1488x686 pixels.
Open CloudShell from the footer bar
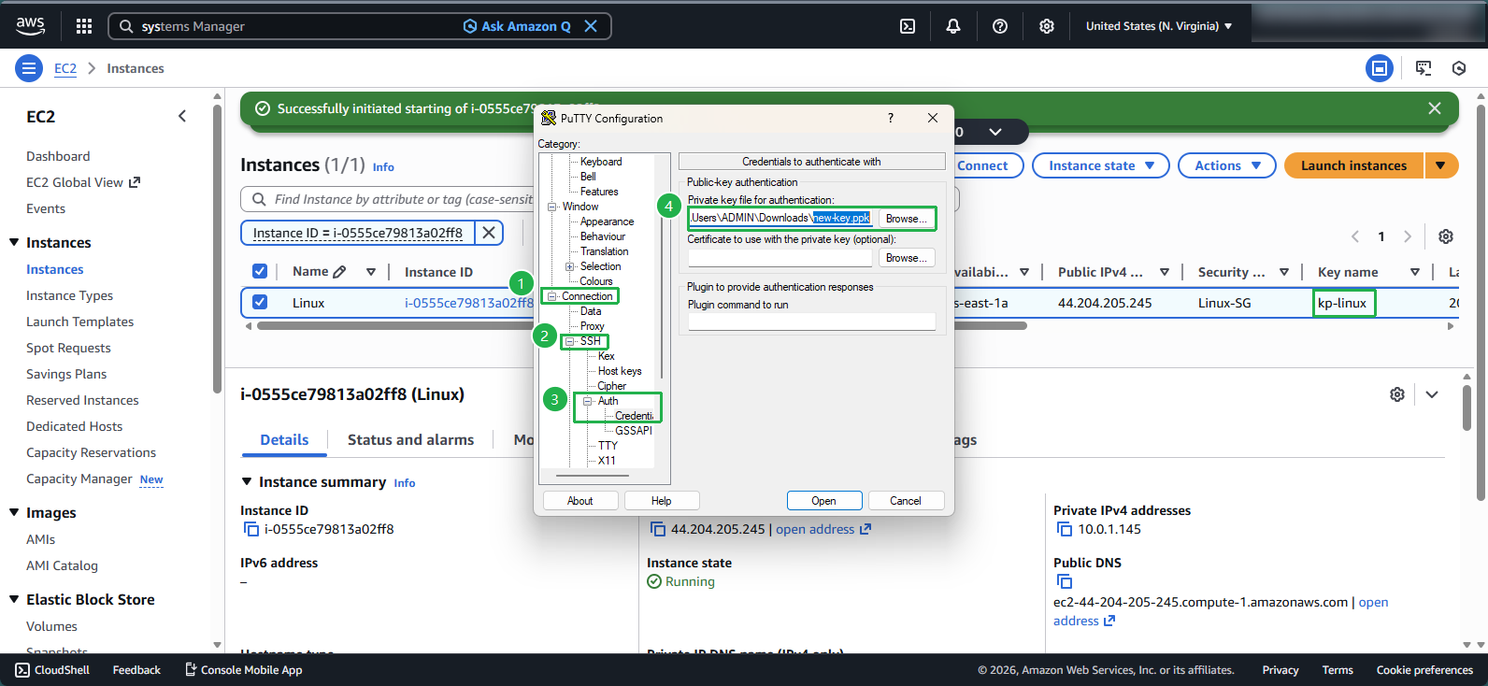52,670
